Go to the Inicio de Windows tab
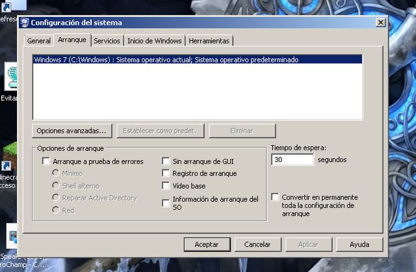The image size is (416, 272). (x=155, y=41)
